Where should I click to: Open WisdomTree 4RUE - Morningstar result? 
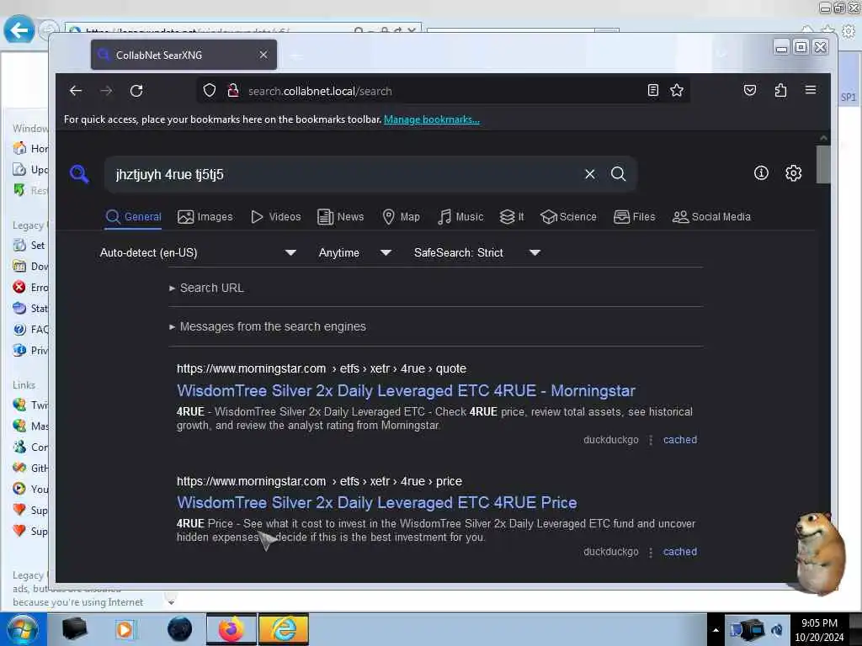[406, 390]
